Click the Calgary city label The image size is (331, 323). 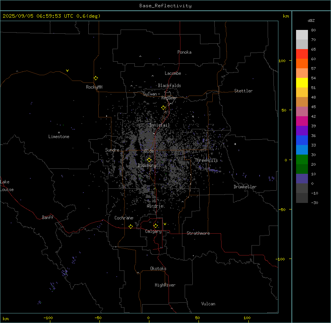click(154, 232)
